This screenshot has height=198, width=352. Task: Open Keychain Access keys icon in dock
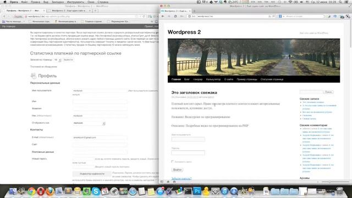(252, 191)
